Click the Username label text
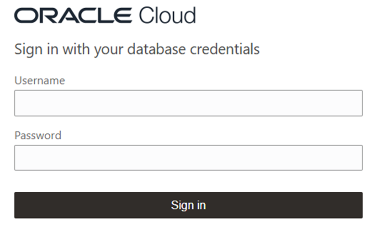The image size is (387, 232). 40,81
